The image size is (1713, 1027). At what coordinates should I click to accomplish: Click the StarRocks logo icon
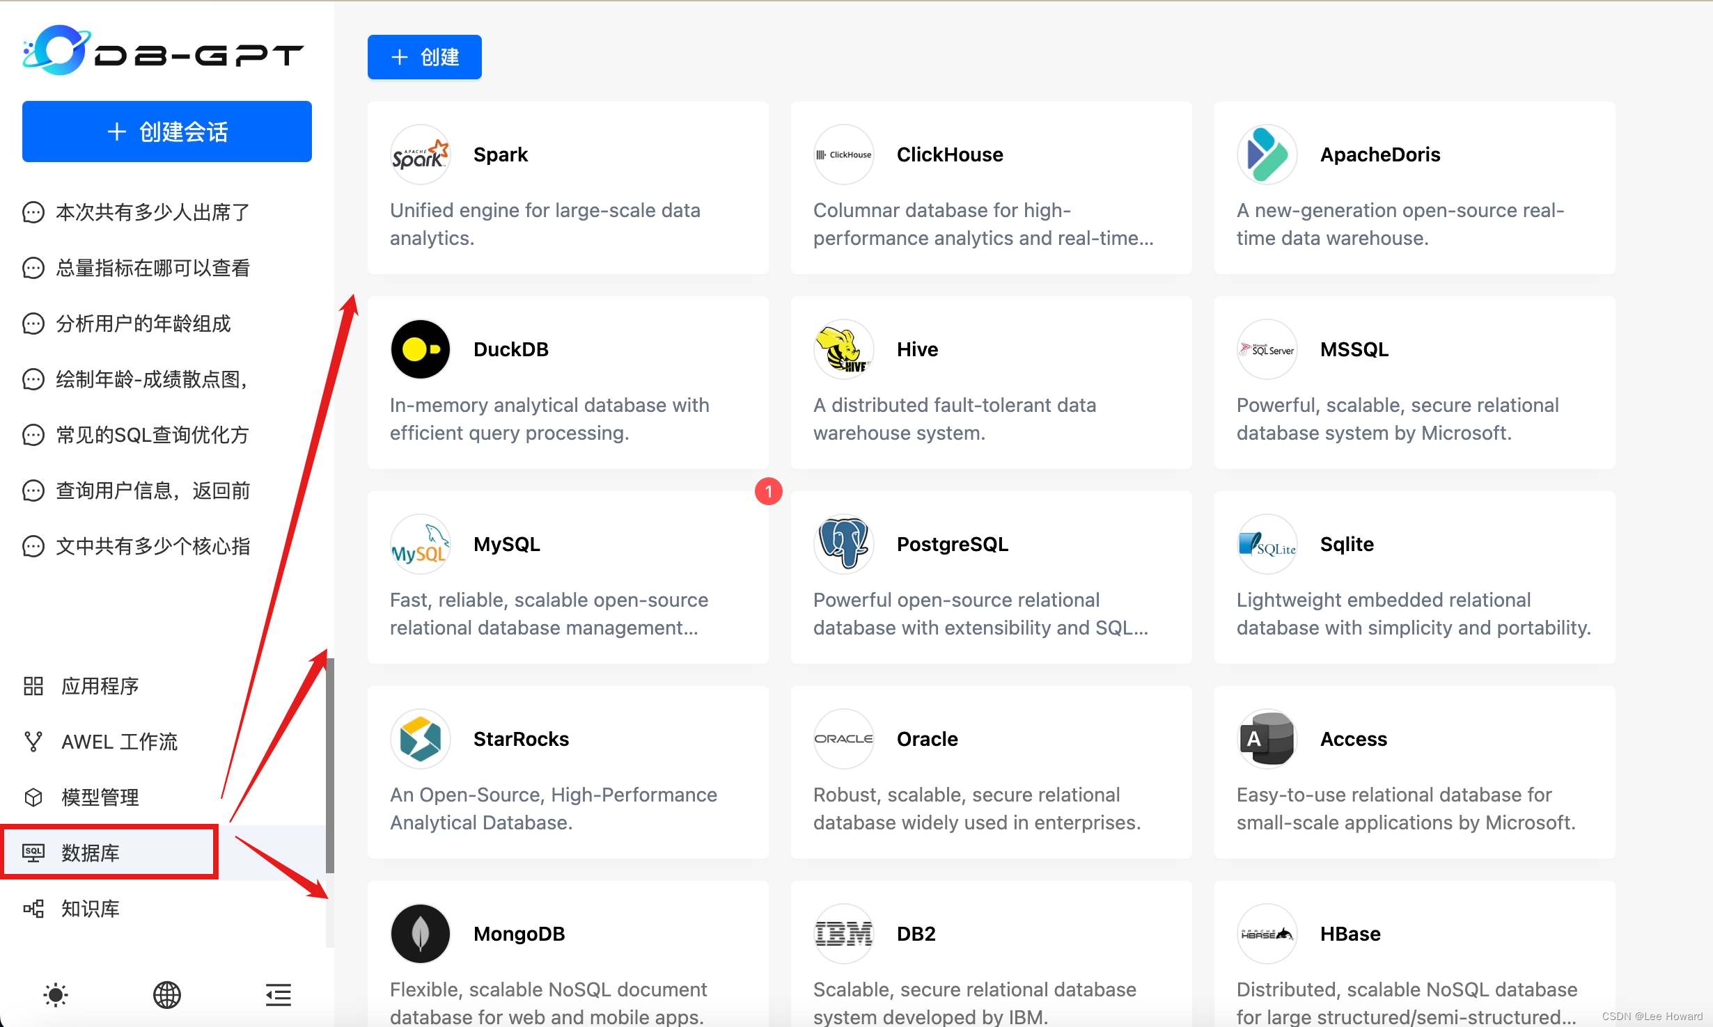point(420,739)
